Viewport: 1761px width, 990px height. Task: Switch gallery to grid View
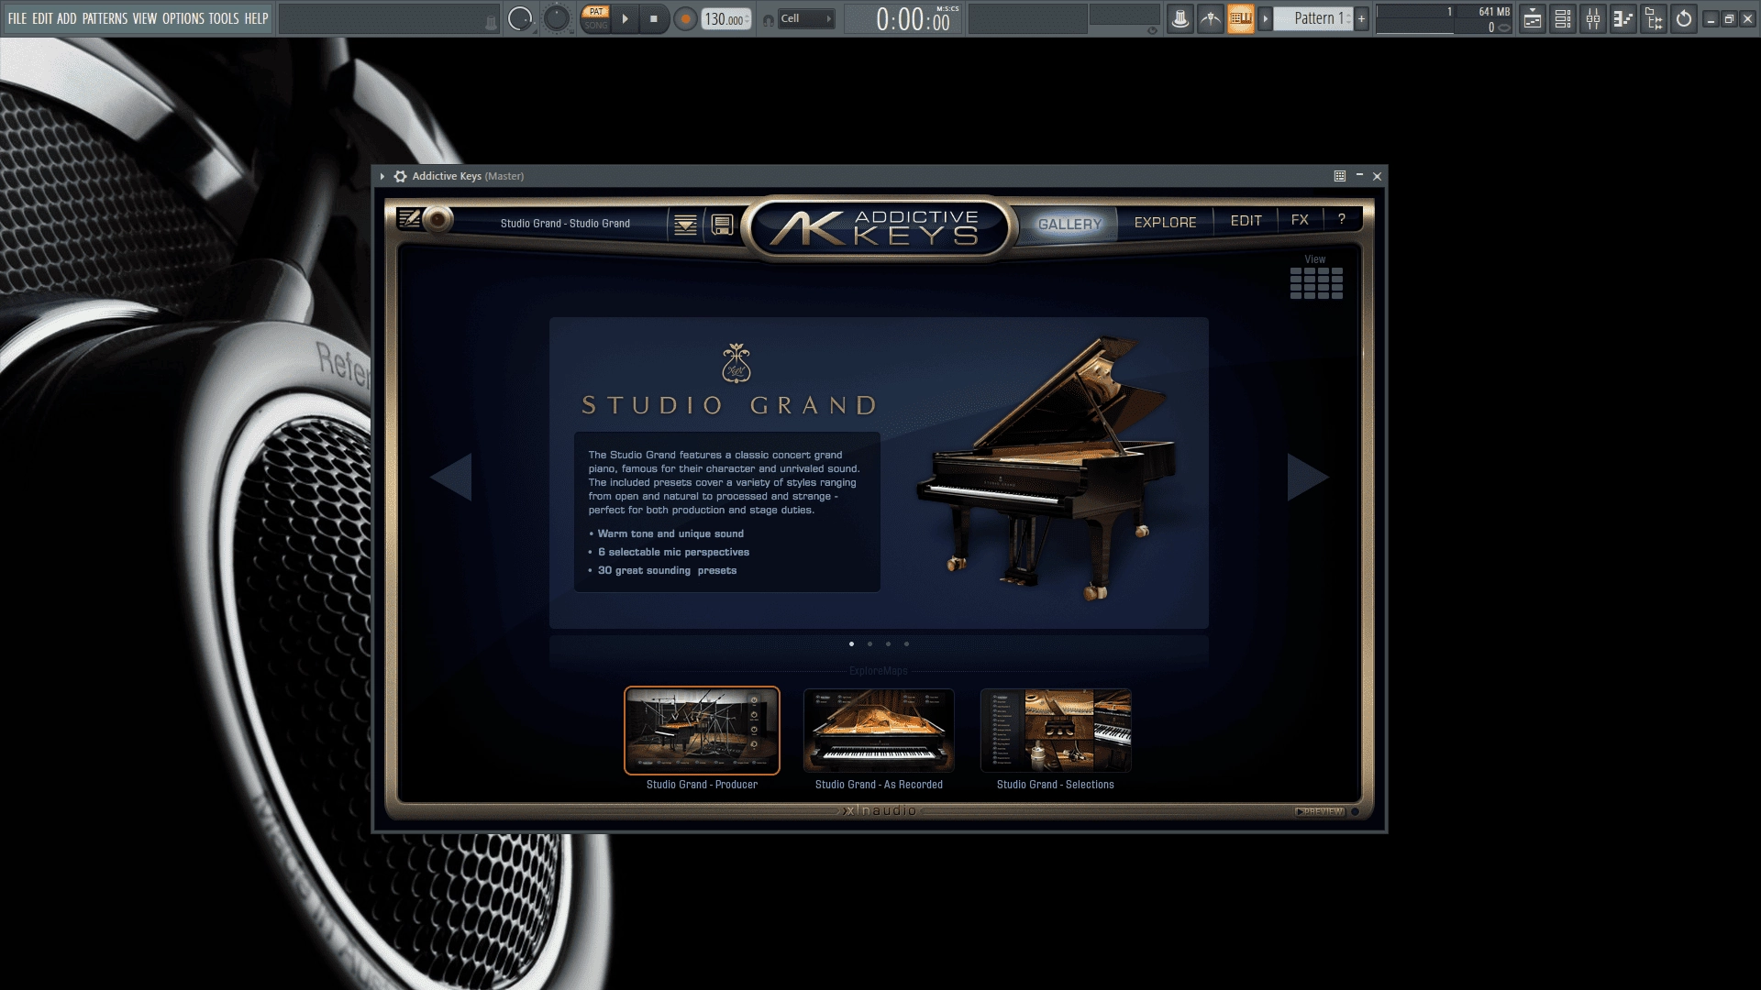(1316, 283)
